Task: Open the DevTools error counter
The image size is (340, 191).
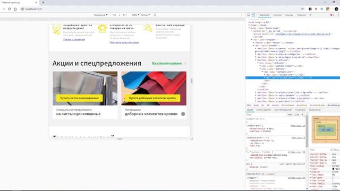Action: tap(332, 15)
